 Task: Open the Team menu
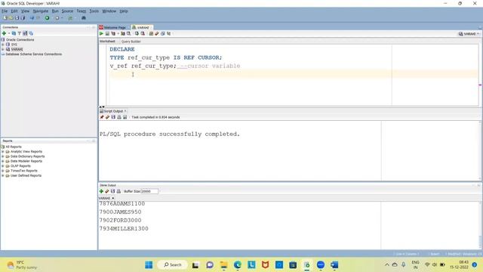point(82,11)
